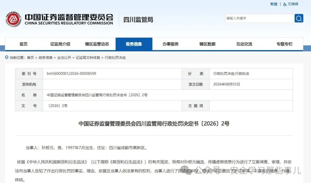Click the 文号 value 〔2026〕2号
Image resolution: width=311 pixels, height=183 pixels.
pos(57,106)
